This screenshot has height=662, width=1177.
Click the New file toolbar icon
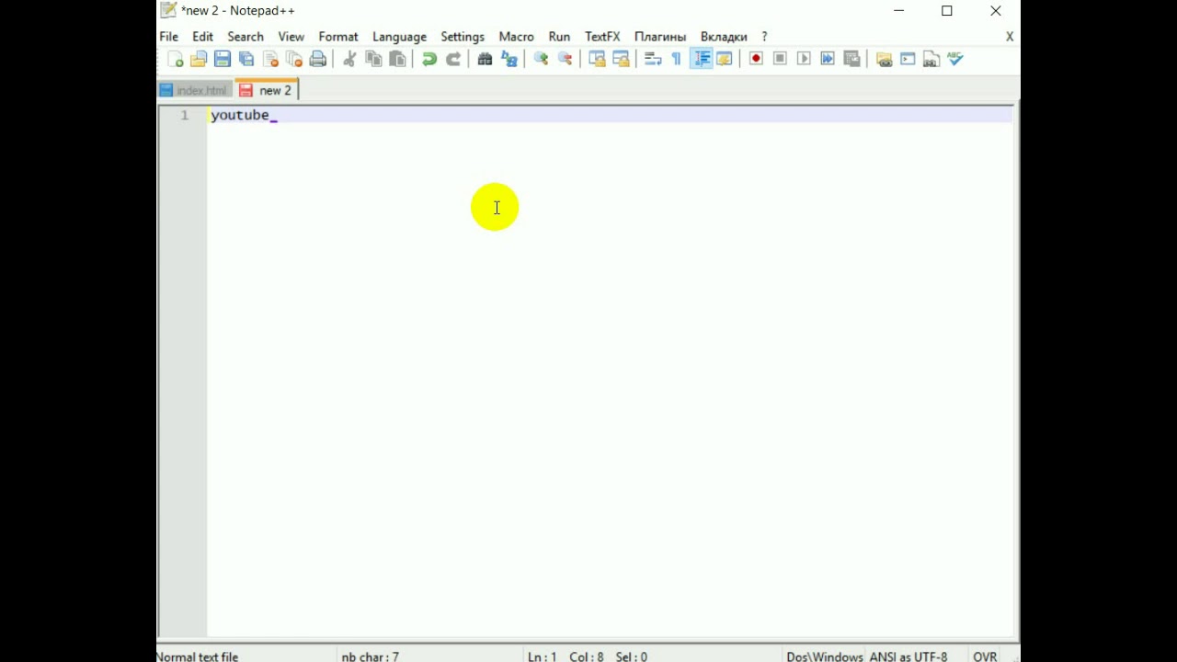175,59
